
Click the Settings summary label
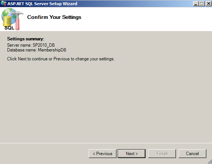[26, 39]
